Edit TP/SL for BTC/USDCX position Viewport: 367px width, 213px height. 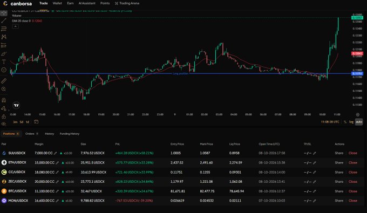[x=315, y=191]
